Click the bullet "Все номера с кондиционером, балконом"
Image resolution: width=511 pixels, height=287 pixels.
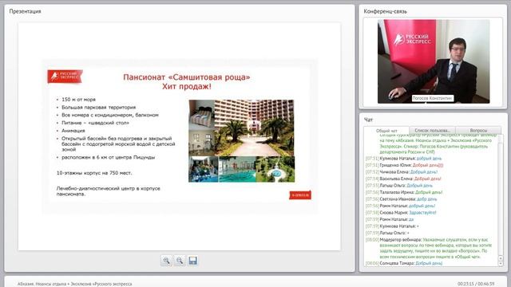(110, 115)
